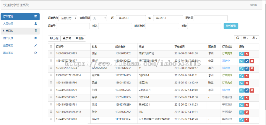View details of order 156507869808103

(241, 54)
